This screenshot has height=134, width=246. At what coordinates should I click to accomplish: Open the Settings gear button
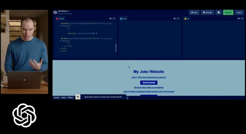[x=207, y=12]
